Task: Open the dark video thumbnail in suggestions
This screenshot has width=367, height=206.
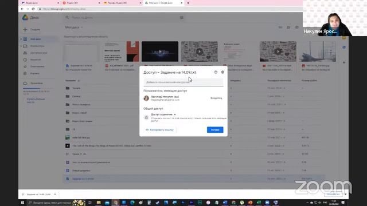Action: 160,51
